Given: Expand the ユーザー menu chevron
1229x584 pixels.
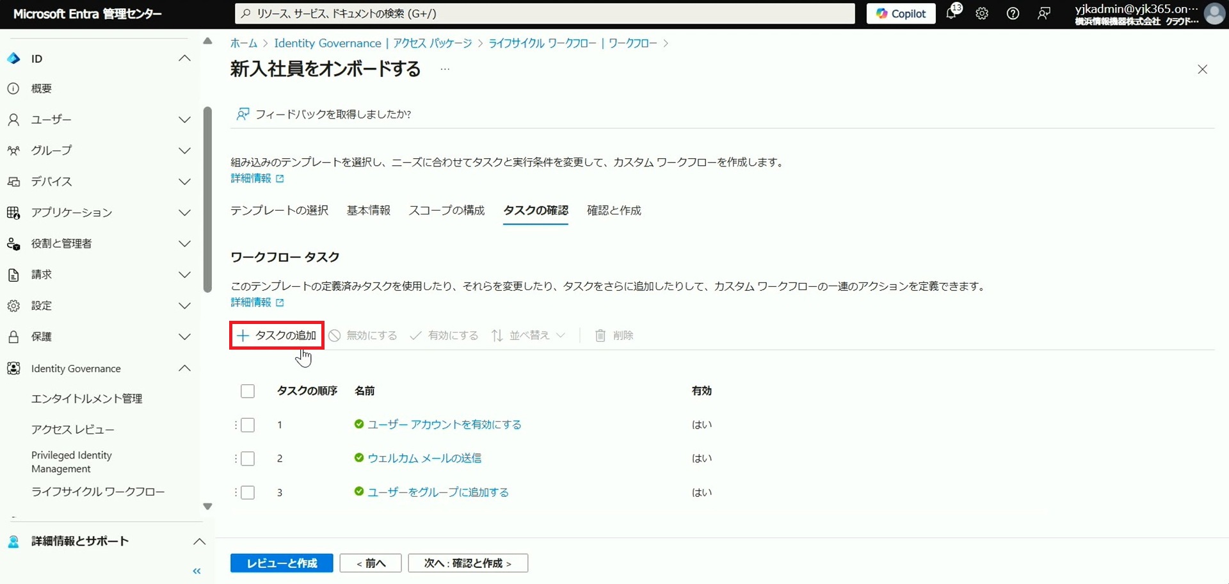Looking at the screenshot, I should [x=184, y=120].
